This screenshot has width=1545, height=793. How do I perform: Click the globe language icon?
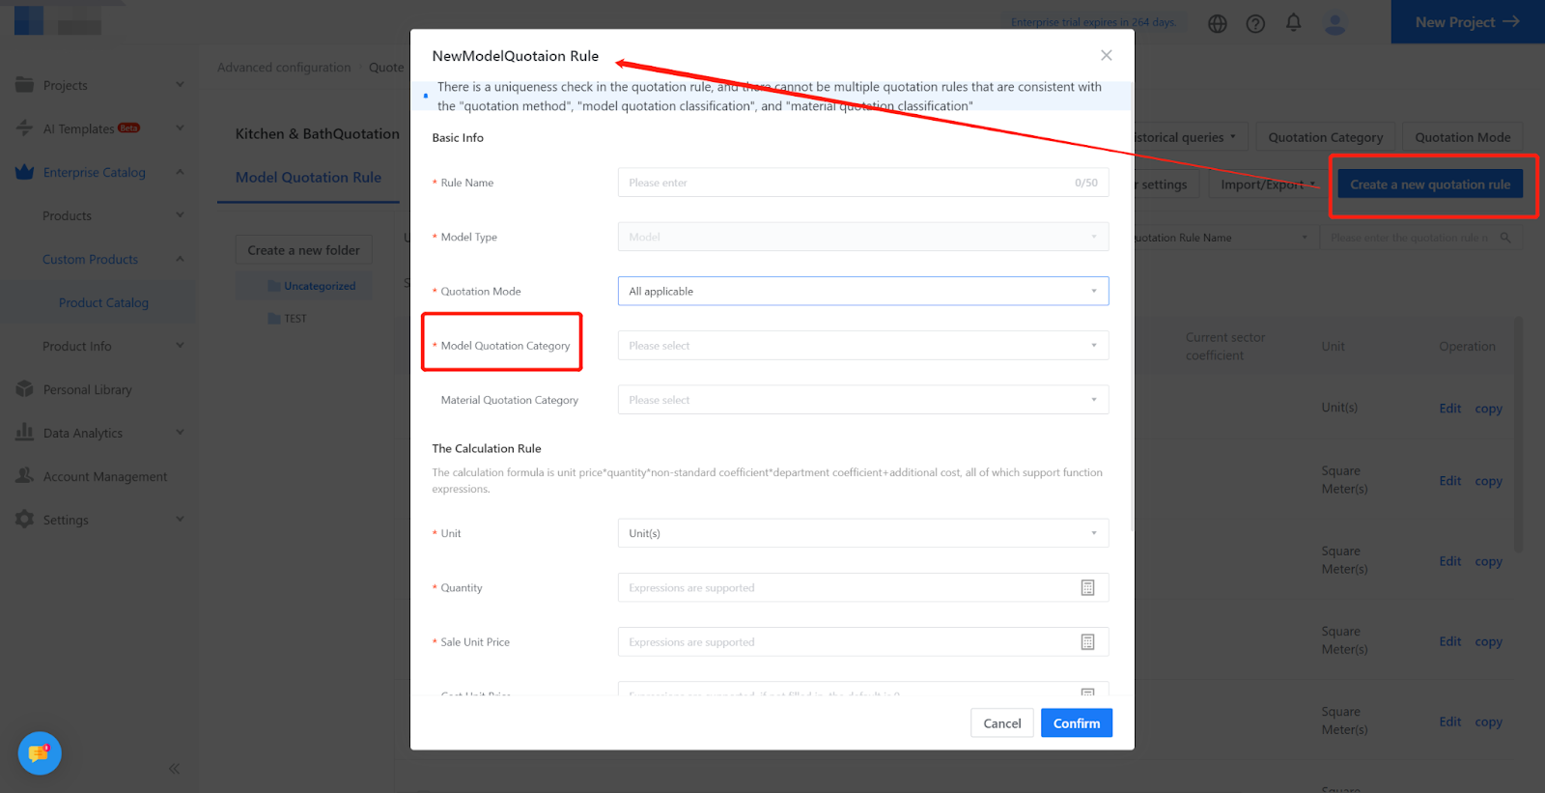1218,23
